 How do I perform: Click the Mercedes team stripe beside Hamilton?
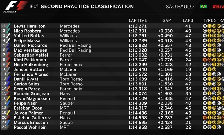(x=8, y=26)
